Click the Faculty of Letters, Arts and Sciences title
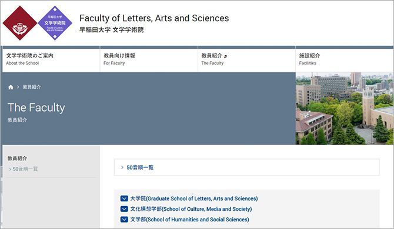 tap(154, 18)
